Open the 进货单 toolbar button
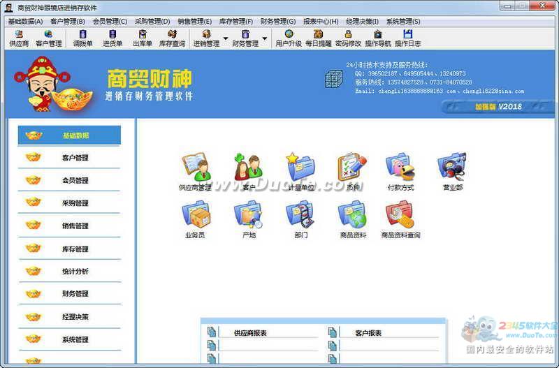559x368 pixels. click(112, 38)
